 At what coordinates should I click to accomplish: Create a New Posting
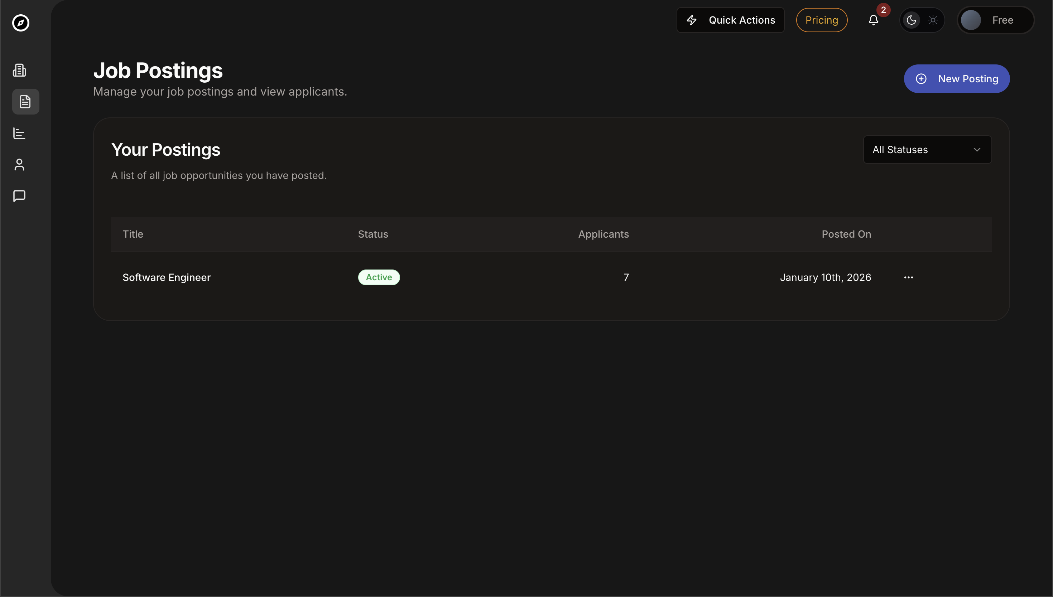point(956,79)
